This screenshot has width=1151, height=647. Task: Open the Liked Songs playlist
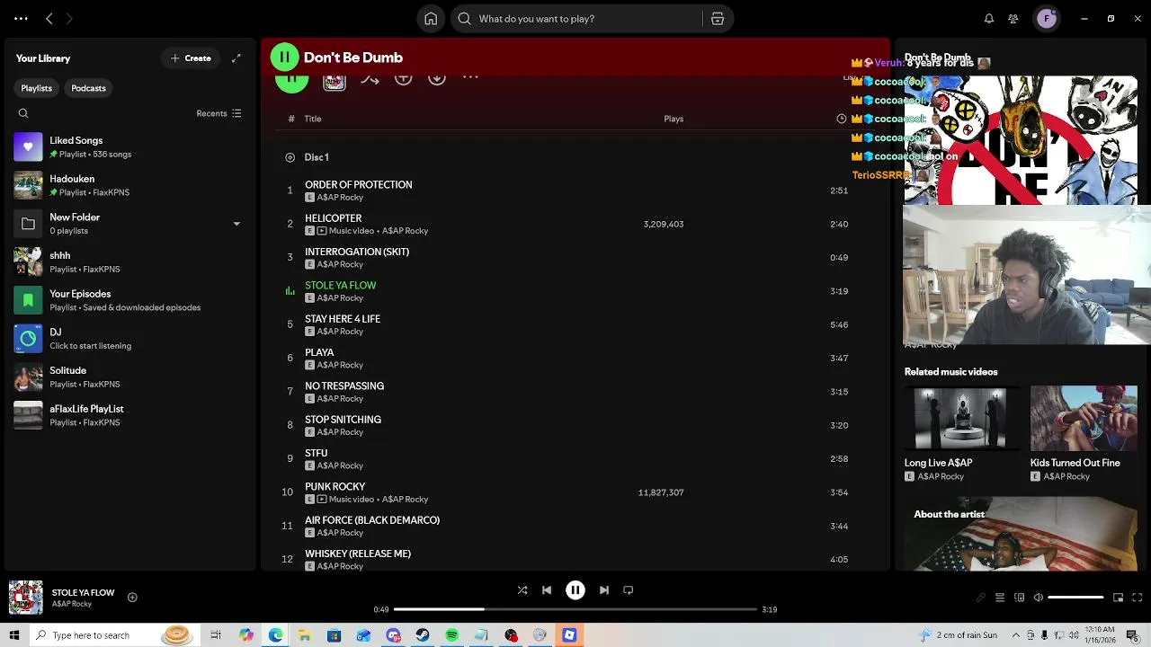130,147
